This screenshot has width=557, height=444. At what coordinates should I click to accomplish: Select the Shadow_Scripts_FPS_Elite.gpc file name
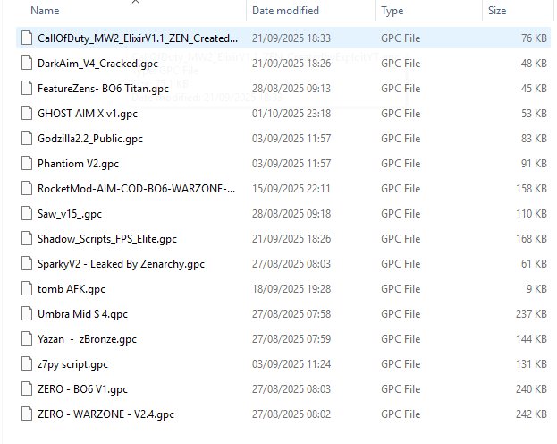coord(107,239)
